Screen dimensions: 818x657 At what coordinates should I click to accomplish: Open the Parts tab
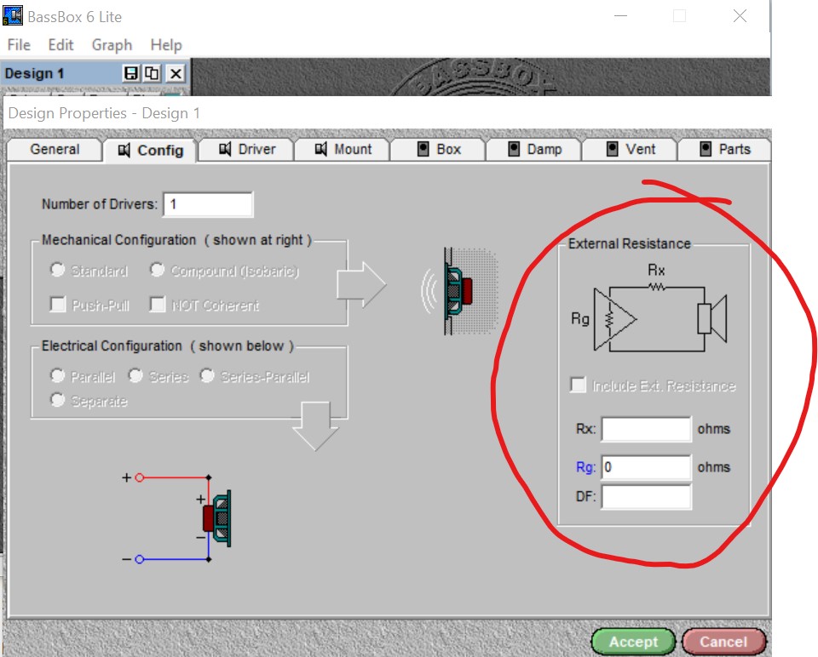click(x=724, y=150)
